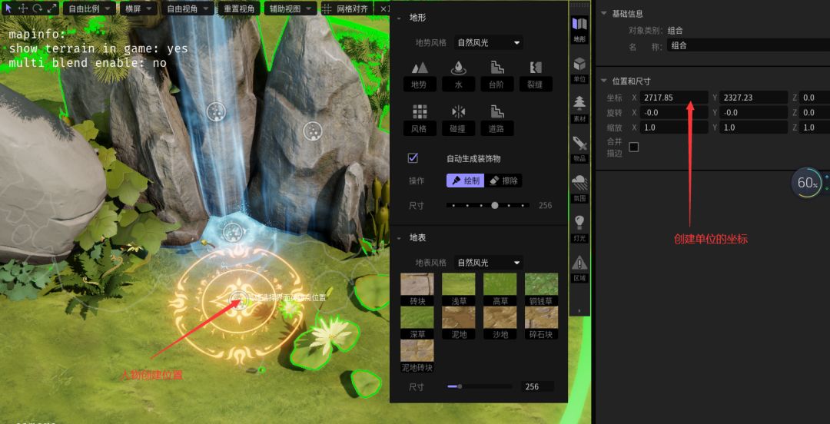Activate the 绘制 paint mode
The image size is (830, 424).
click(465, 181)
